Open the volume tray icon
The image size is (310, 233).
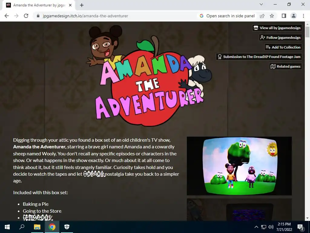271,227
